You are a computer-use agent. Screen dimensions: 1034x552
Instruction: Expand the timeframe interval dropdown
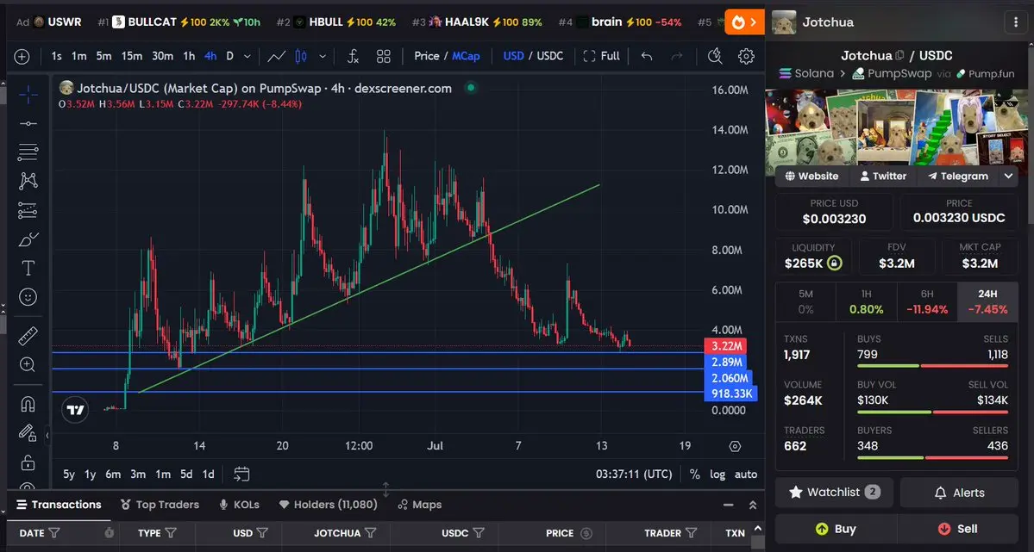pyautogui.click(x=248, y=56)
